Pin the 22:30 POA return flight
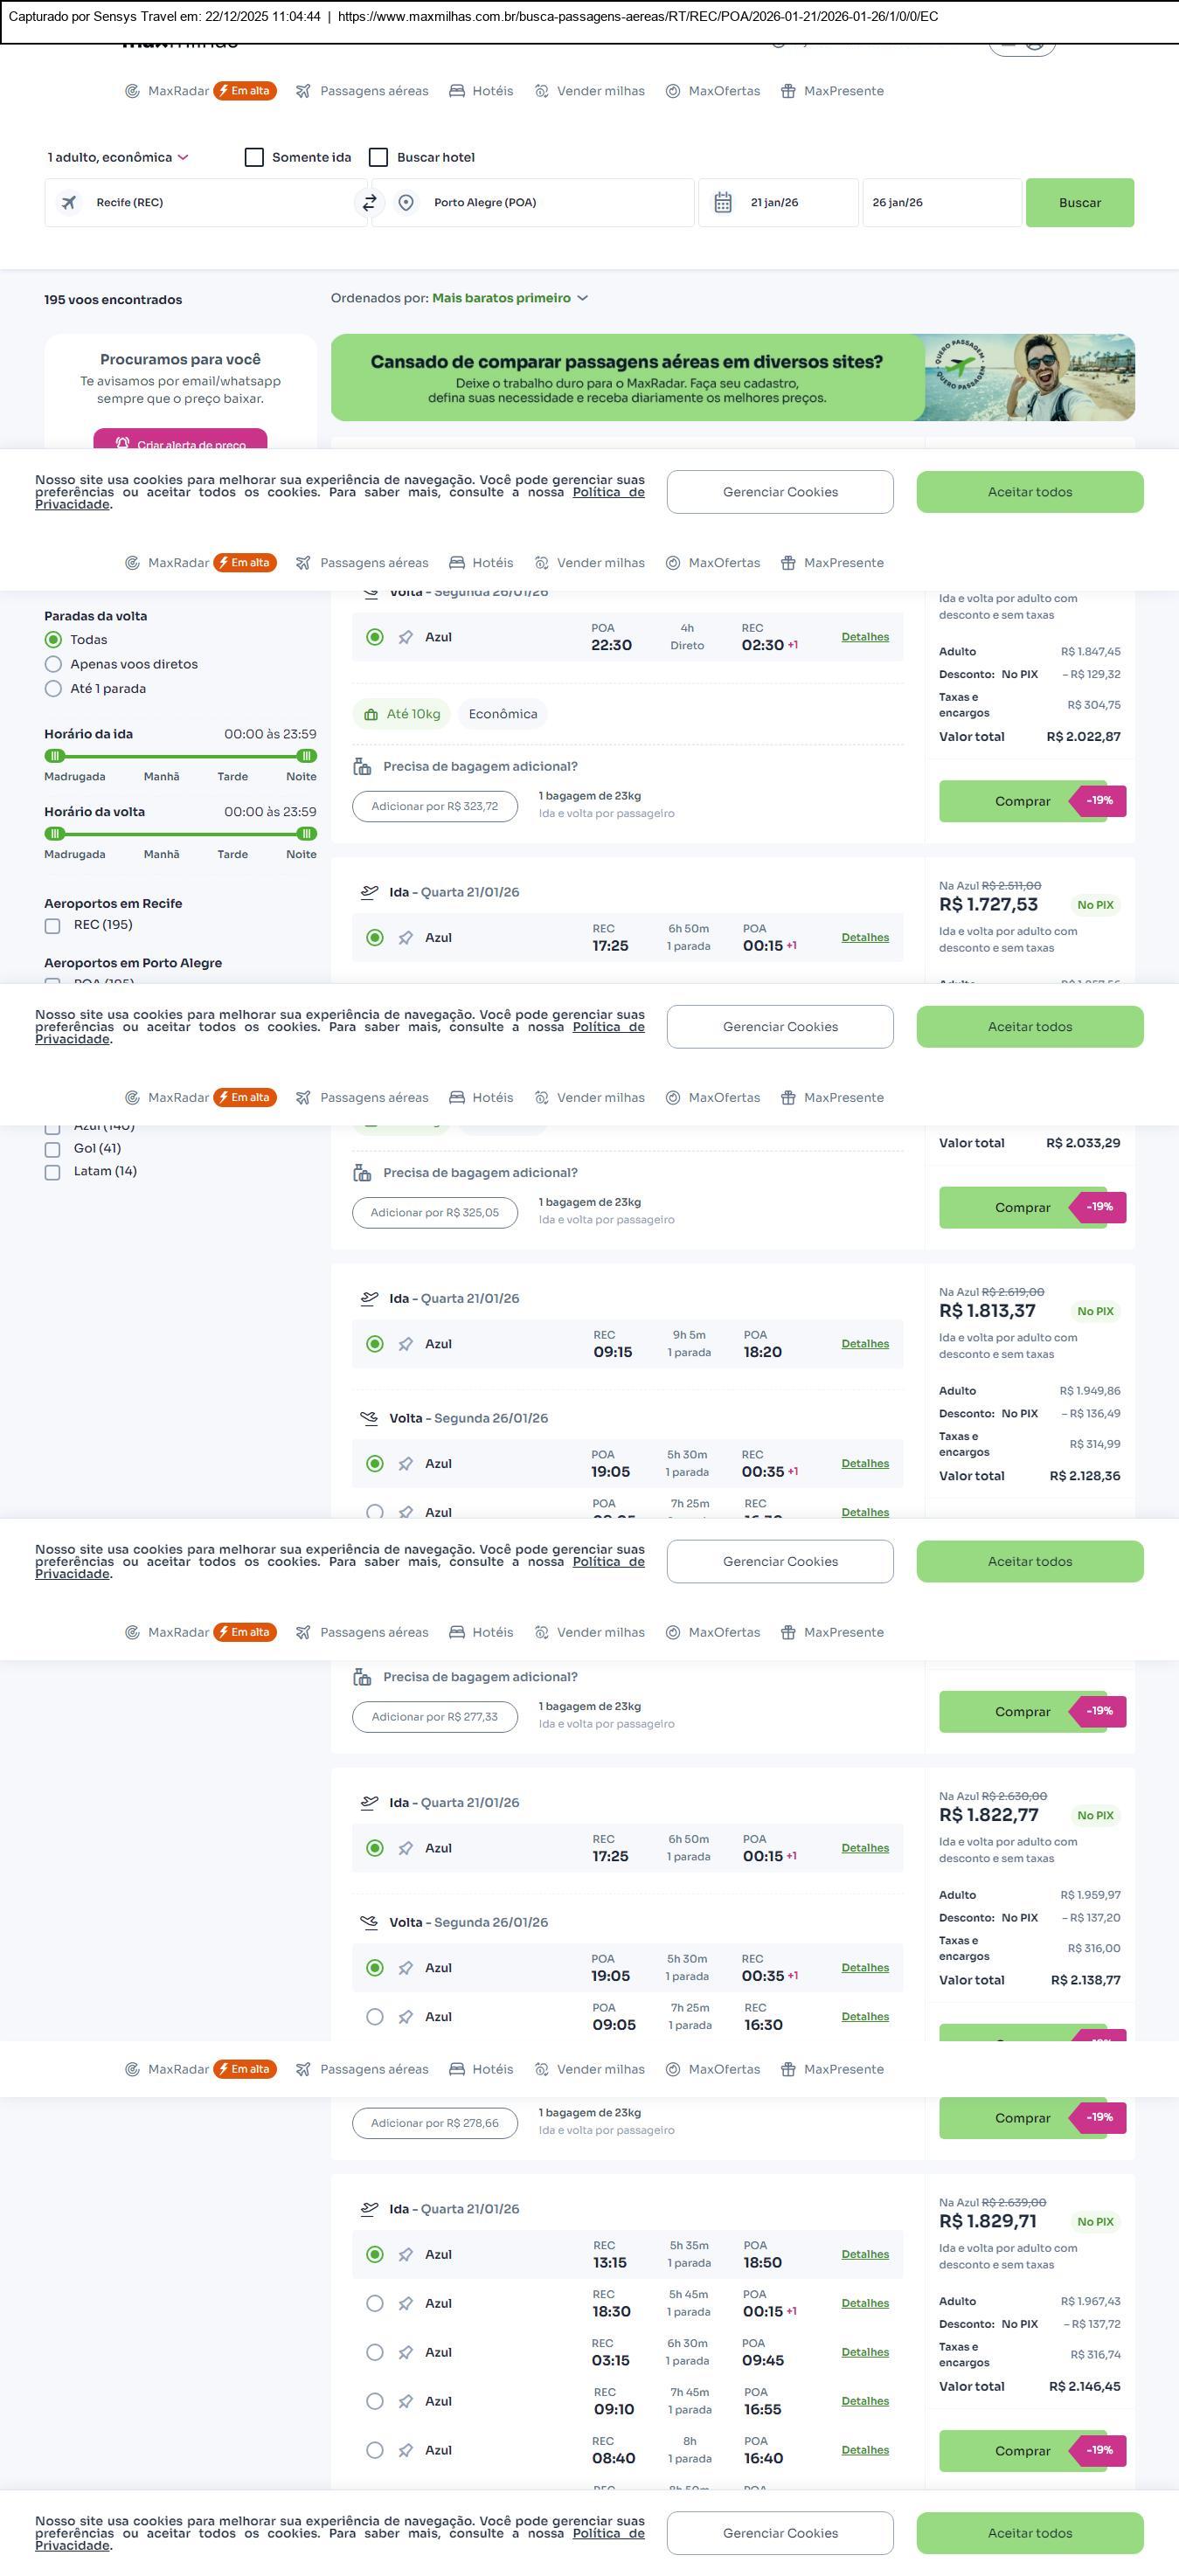The width and height of the screenshot is (1179, 2576). pos(406,638)
